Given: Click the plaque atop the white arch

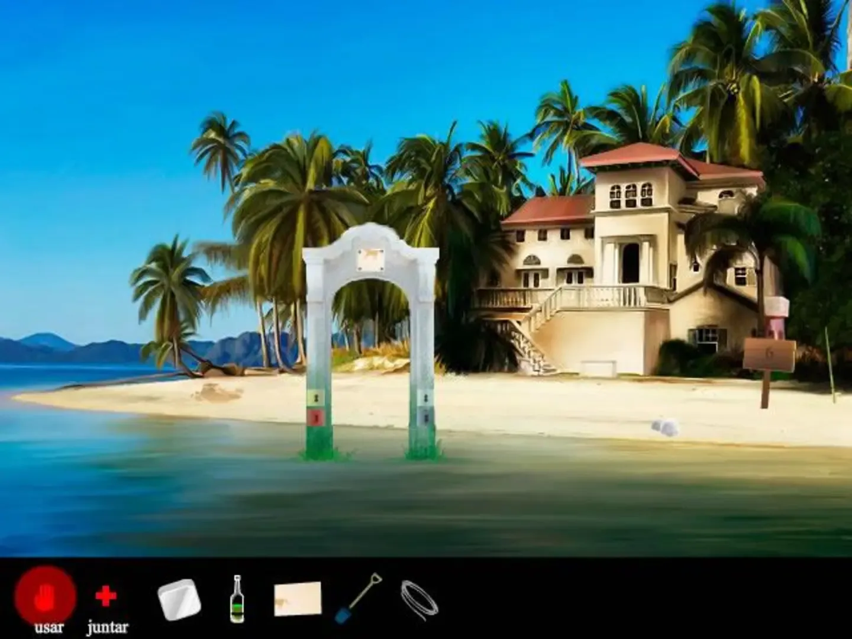Looking at the screenshot, I should (370, 258).
